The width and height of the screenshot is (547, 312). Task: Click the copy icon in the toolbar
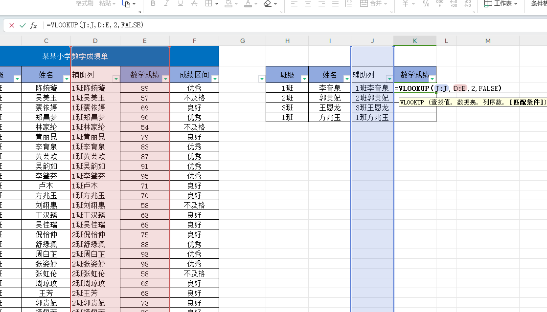tap(126, 3)
